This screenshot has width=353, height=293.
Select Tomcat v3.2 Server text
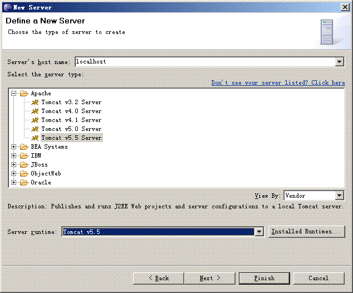[x=71, y=102]
